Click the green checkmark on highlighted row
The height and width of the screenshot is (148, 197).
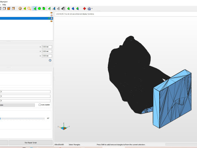(x=49, y=18)
